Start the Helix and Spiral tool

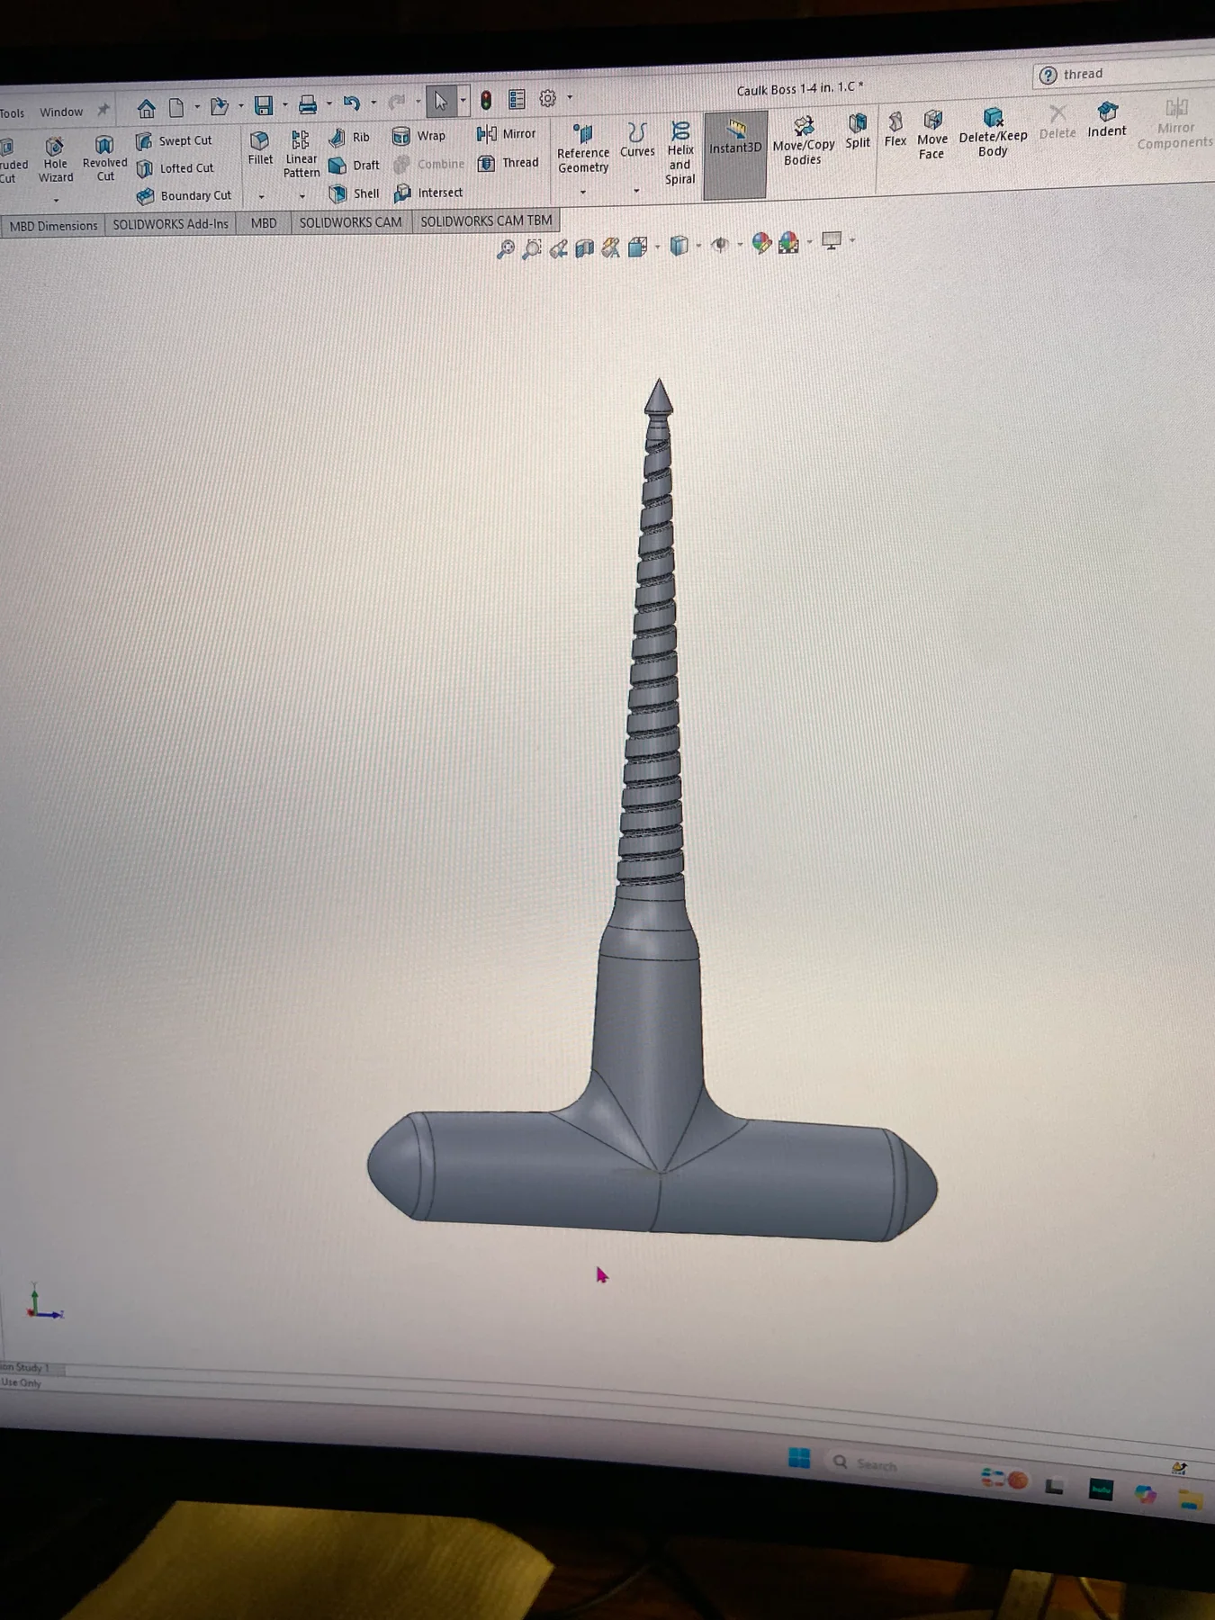click(680, 153)
